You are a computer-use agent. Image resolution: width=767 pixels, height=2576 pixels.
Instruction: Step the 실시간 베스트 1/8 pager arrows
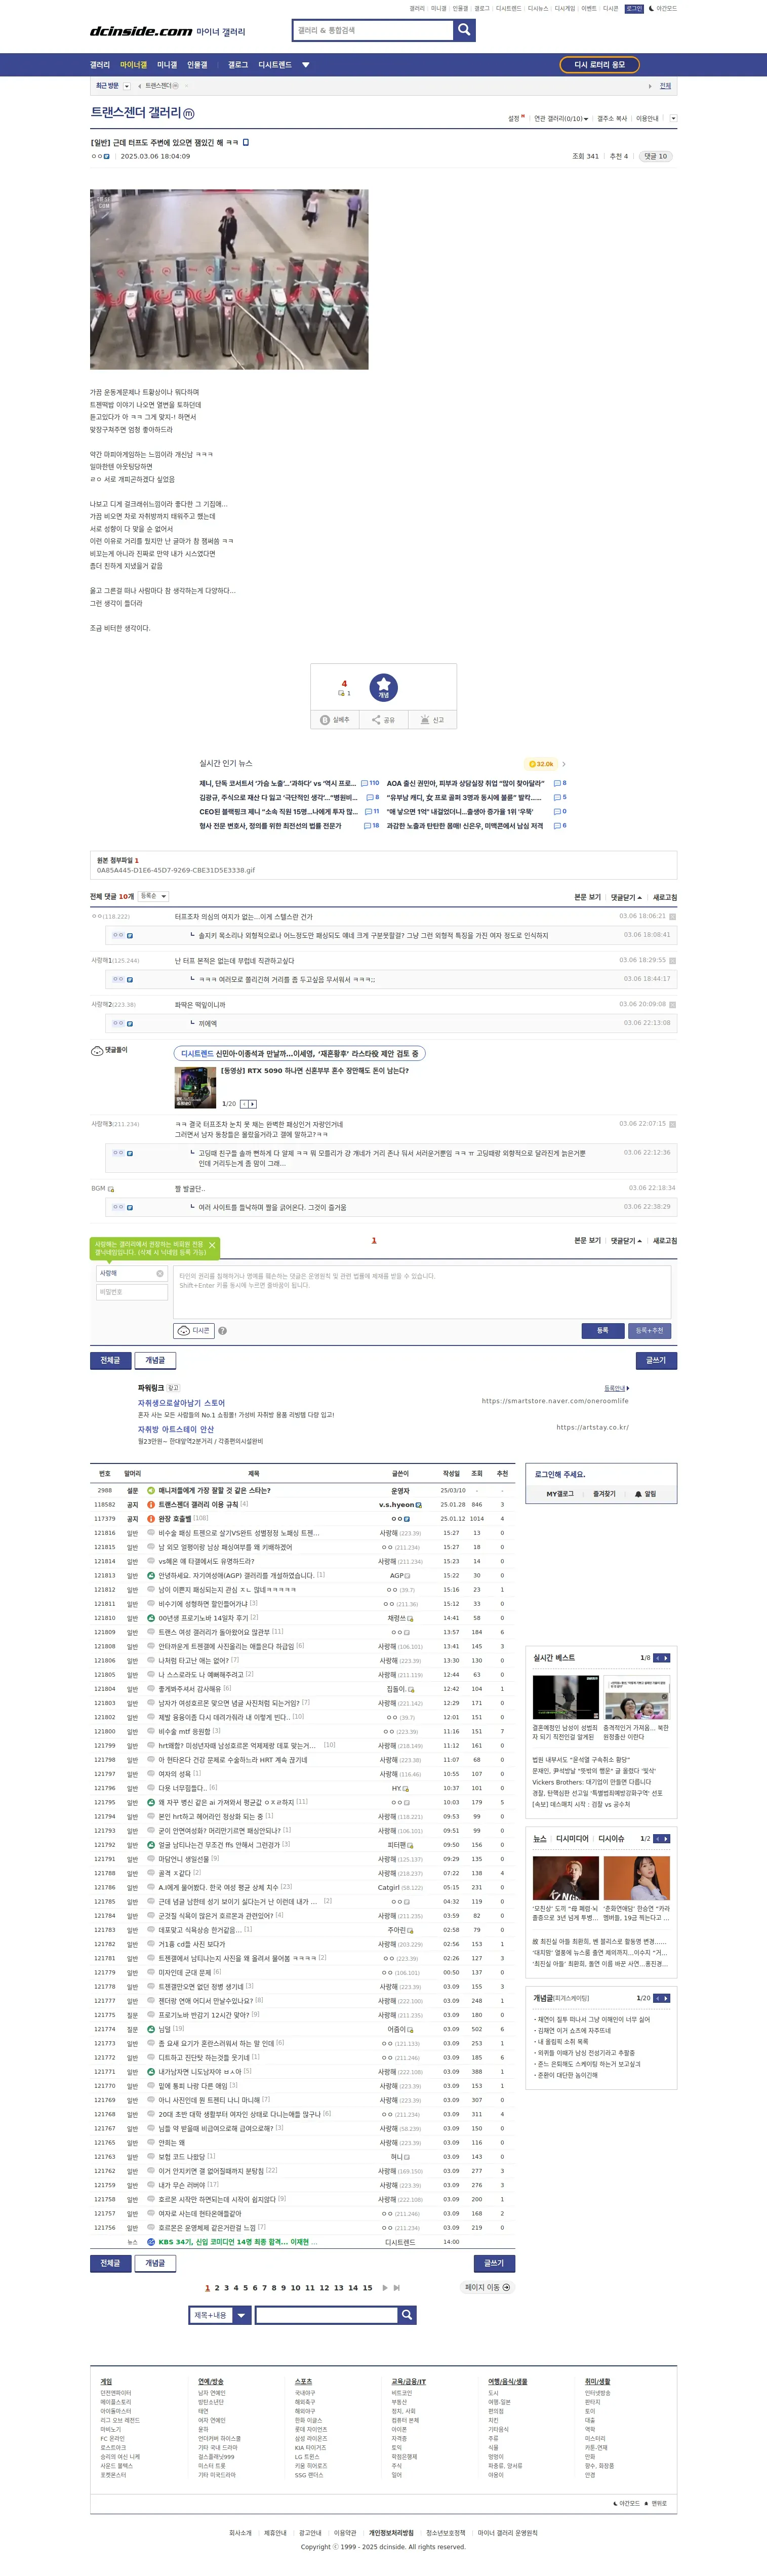point(661,1657)
